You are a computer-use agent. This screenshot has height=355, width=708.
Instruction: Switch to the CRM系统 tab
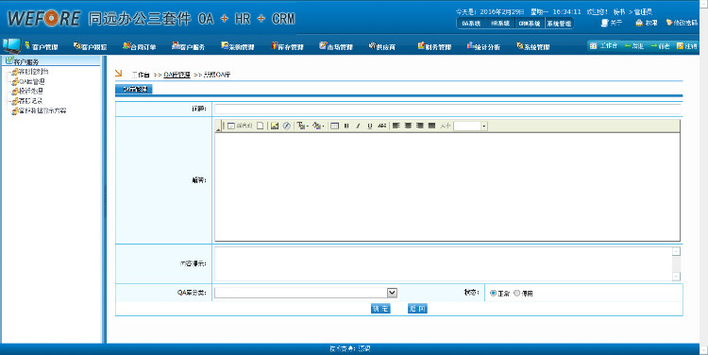530,24
